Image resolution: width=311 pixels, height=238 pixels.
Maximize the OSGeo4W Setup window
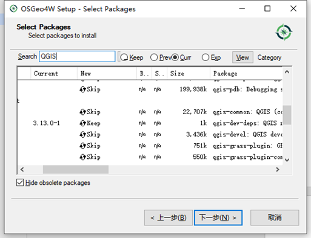tap(267, 8)
